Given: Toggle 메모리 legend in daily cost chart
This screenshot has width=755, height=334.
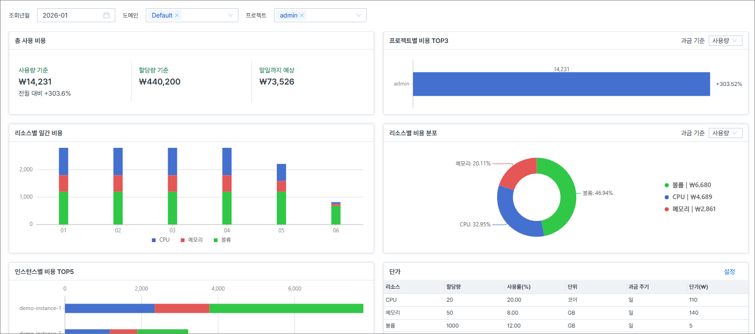Looking at the screenshot, I should [192, 240].
